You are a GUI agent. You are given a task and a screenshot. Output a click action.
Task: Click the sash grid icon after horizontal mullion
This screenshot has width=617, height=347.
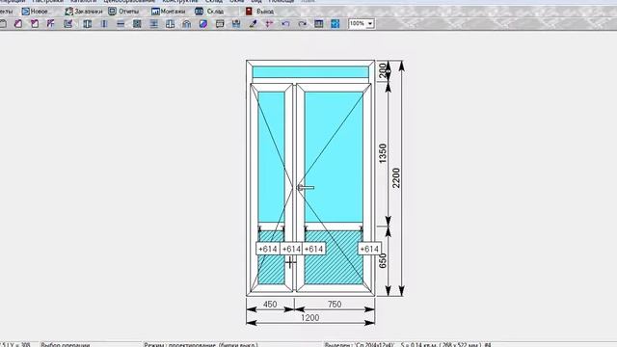(x=137, y=24)
